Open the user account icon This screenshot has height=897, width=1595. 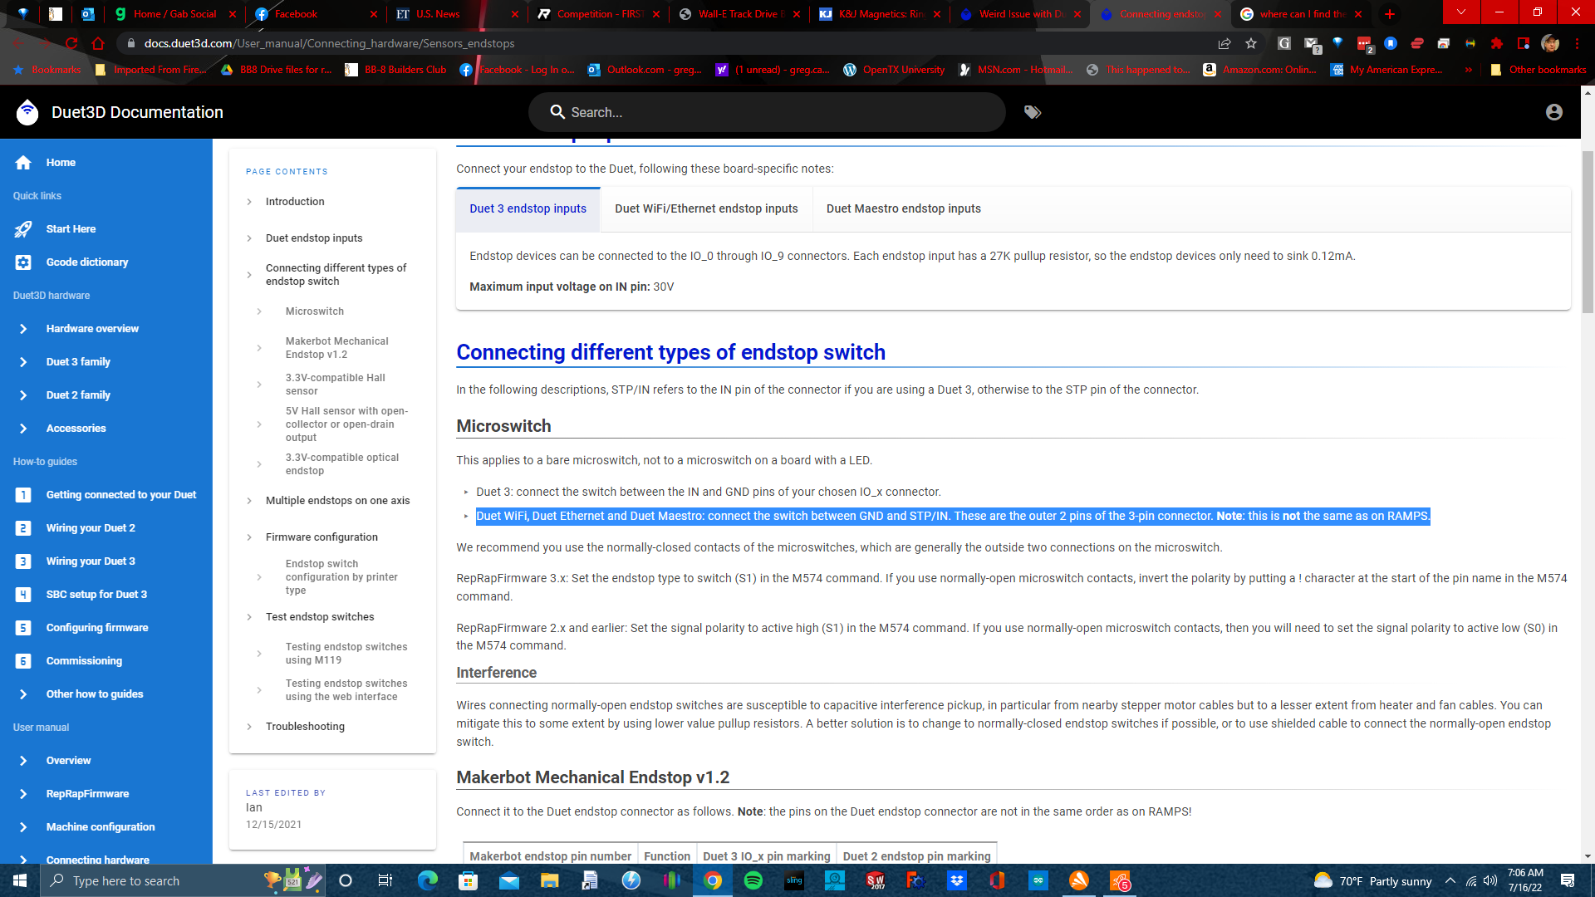[1554, 112]
